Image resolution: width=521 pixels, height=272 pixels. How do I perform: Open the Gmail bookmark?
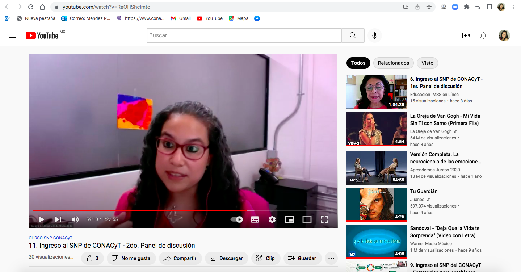(x=181, y=18)
